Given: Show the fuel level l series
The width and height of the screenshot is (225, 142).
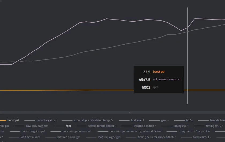Looking at the screenshot, I should click(x=137, y=120).
